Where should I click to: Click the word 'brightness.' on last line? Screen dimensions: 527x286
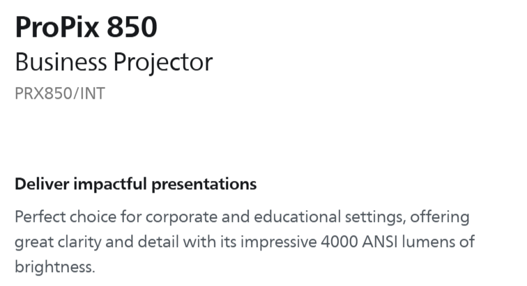coord(55,267)
